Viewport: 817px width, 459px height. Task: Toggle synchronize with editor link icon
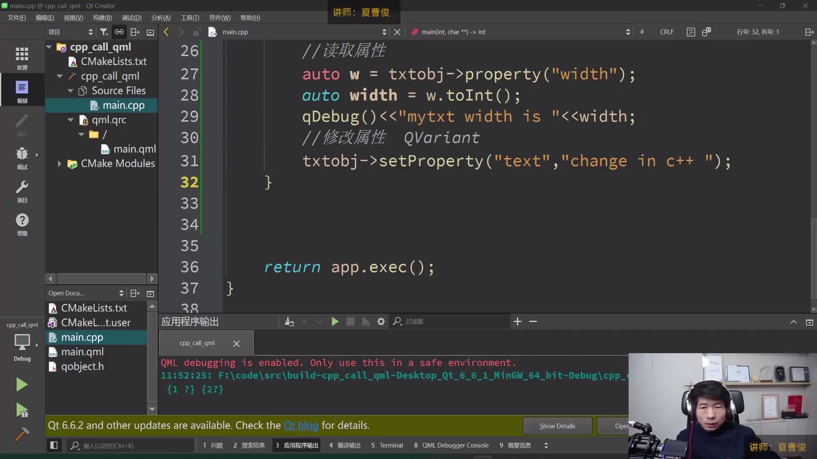[119, 32]
